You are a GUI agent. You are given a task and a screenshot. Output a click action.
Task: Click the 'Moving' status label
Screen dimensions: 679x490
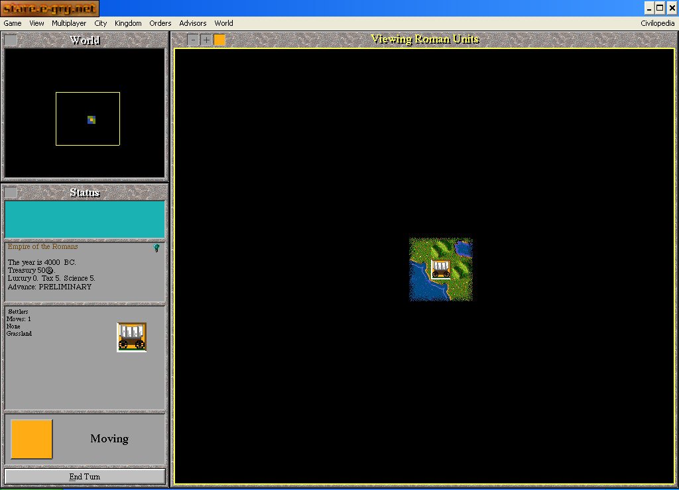(x=109, y=438)
